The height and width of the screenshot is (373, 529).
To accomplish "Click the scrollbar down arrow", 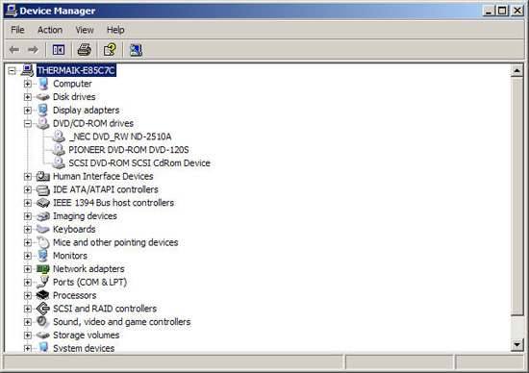I will 516,344.
